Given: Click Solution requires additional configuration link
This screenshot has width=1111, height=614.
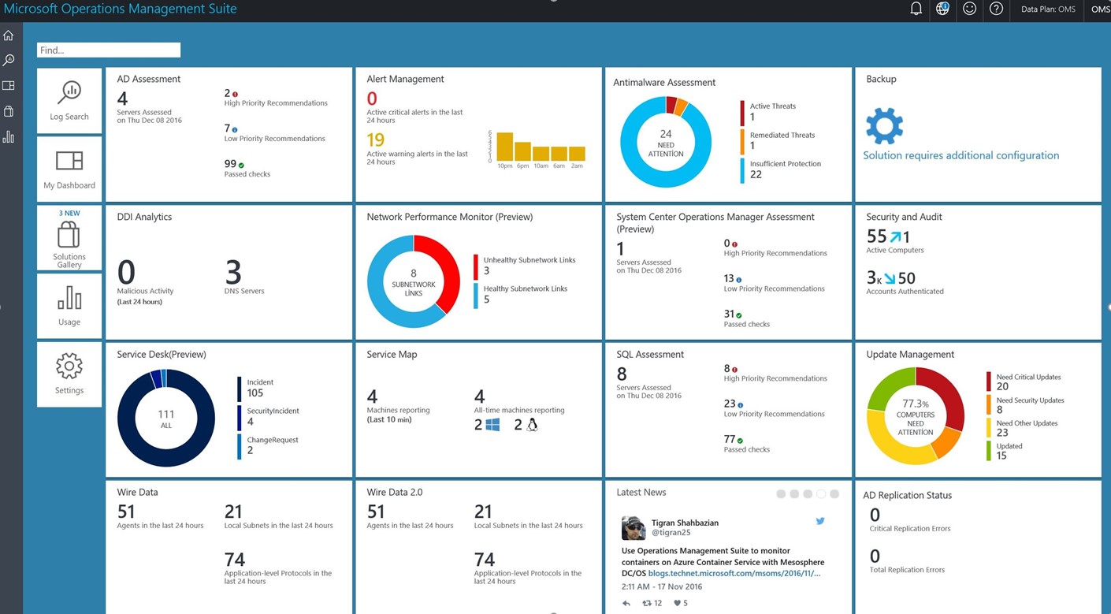Looking at the screenshot, I should [x=961, y=155].
